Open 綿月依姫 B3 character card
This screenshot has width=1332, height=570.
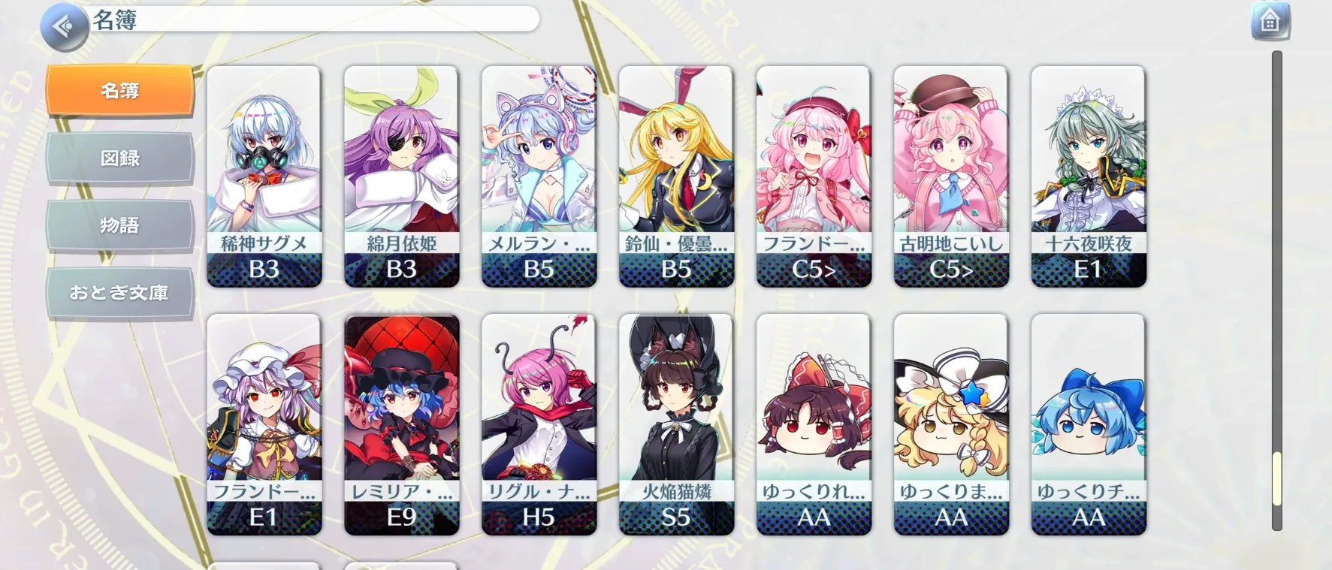tap(401, 176)
